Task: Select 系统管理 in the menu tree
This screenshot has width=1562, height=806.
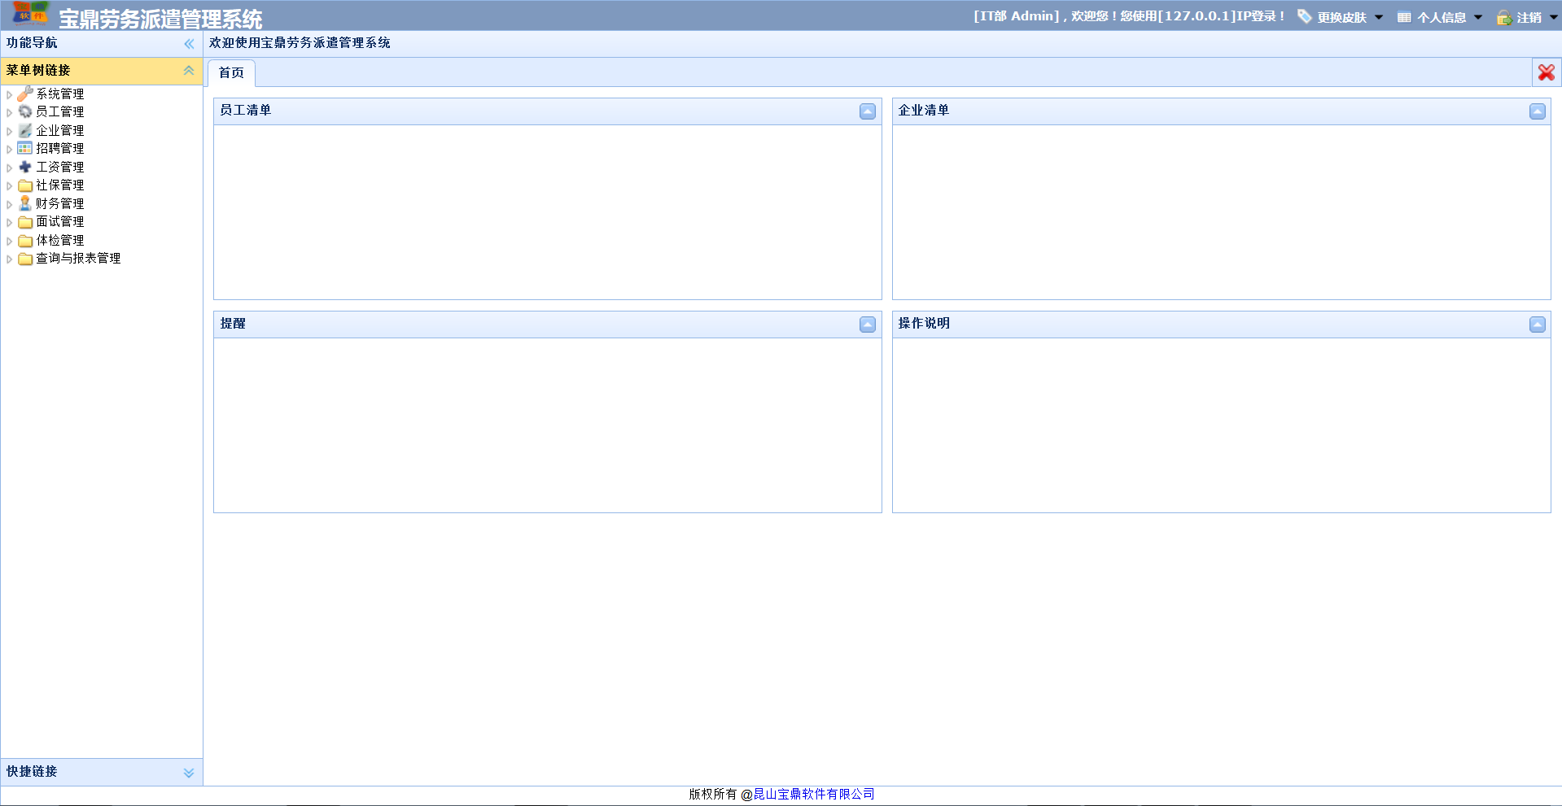Action: (x=60, y=94)
